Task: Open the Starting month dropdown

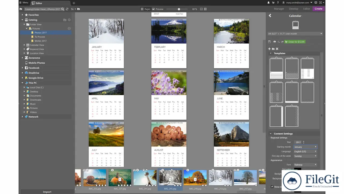Action: tap(305, 147)
